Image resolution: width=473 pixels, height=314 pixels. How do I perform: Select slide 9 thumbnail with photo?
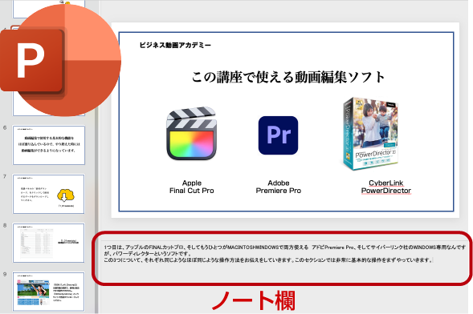click(48, 292)
